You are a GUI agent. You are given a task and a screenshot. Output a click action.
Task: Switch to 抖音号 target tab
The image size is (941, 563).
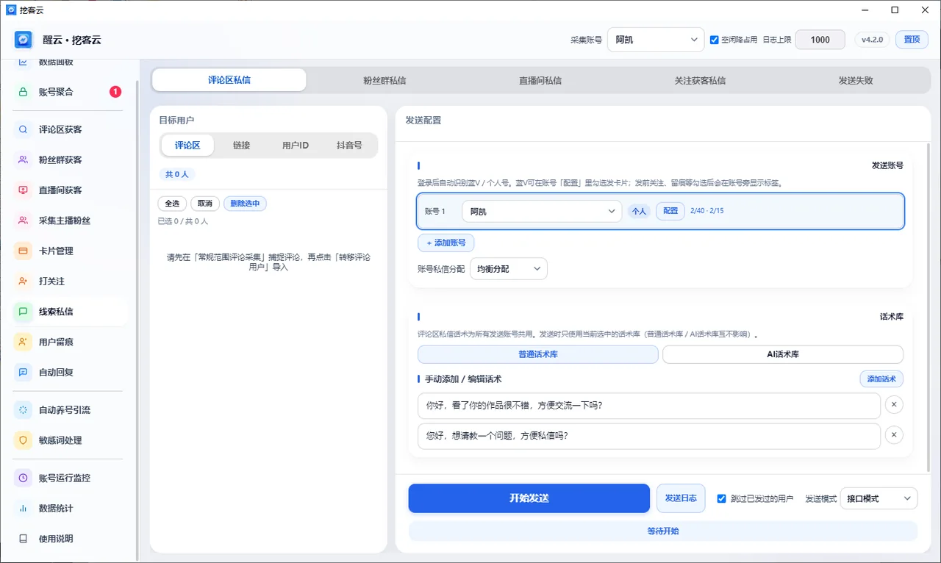(x=349, y=146)
